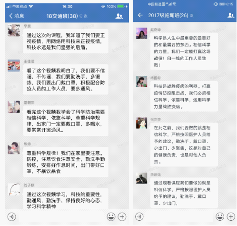Open group members icon in 18交通班 chat
Image resolution: width=237 pixels, height=226 pixels.
pyautogui.click(x=119, y=16)
